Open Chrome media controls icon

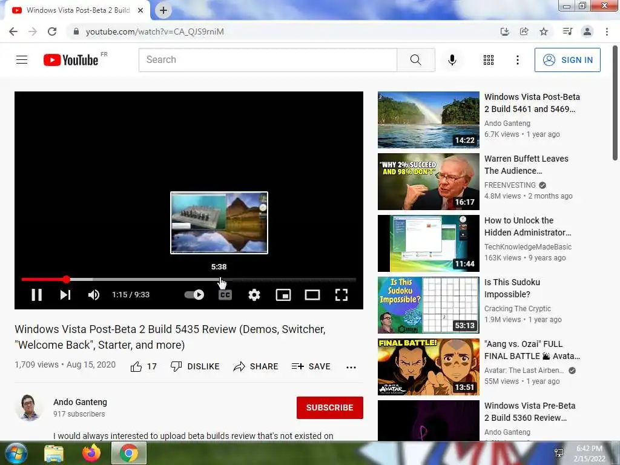(567, 31)
